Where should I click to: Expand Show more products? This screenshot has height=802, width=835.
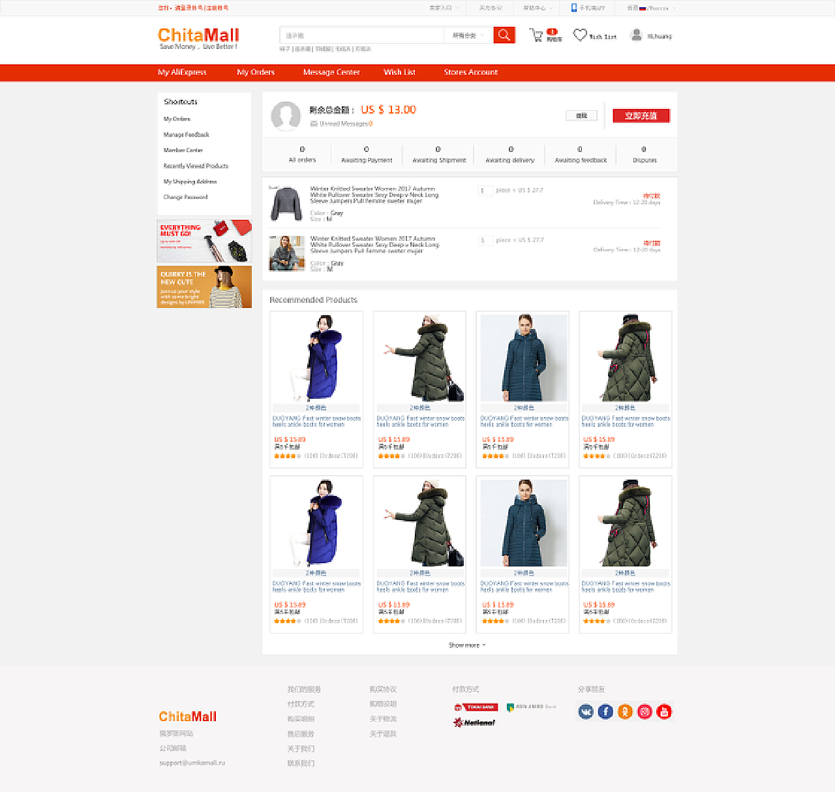point(467,645)
